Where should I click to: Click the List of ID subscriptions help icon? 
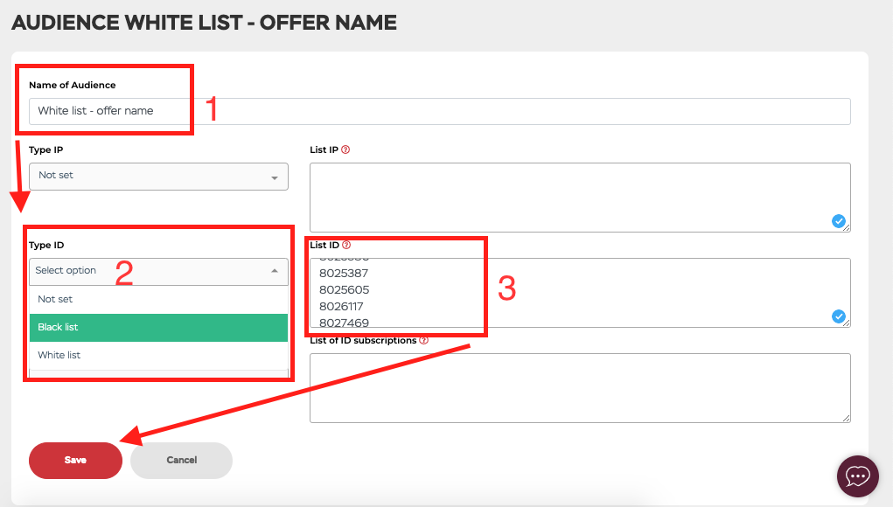pos(423,340)
